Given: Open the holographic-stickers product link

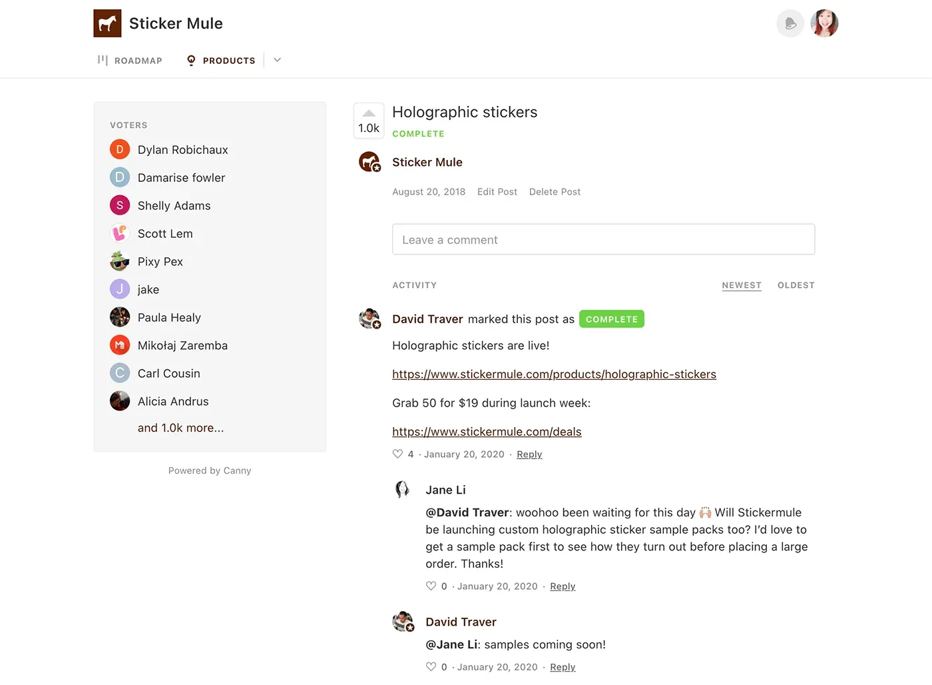Looking at the screenshot, I should pyautogui.click(x=554, y=374).
